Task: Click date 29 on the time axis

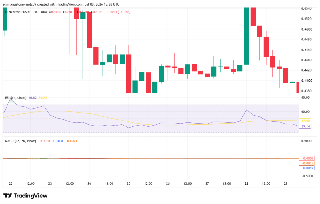Action: tap(286, 184)
